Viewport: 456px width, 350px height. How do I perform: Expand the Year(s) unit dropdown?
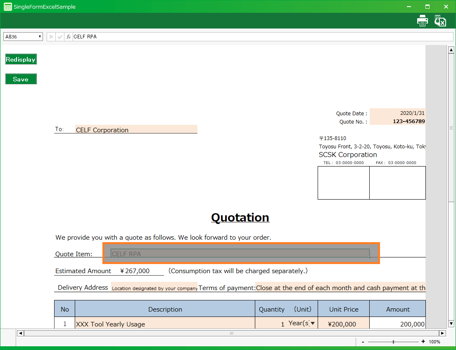point(313,323)
